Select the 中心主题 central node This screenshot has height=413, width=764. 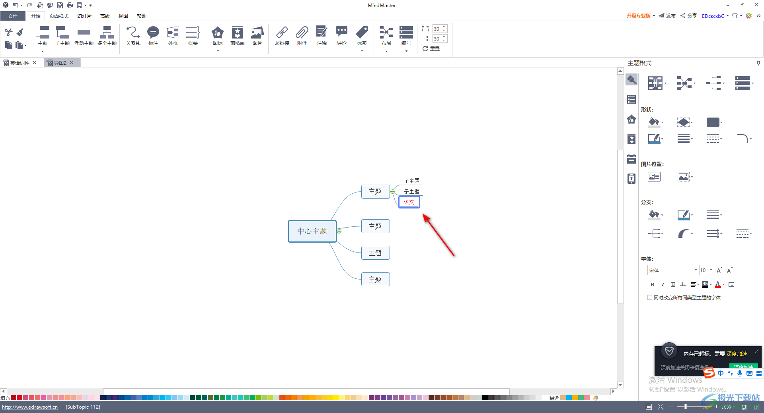pos(312,231)
